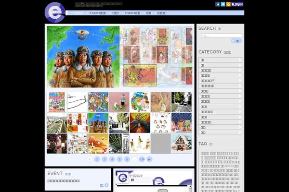Open the brown waterfall painting thumbnail

pos(161,102)
